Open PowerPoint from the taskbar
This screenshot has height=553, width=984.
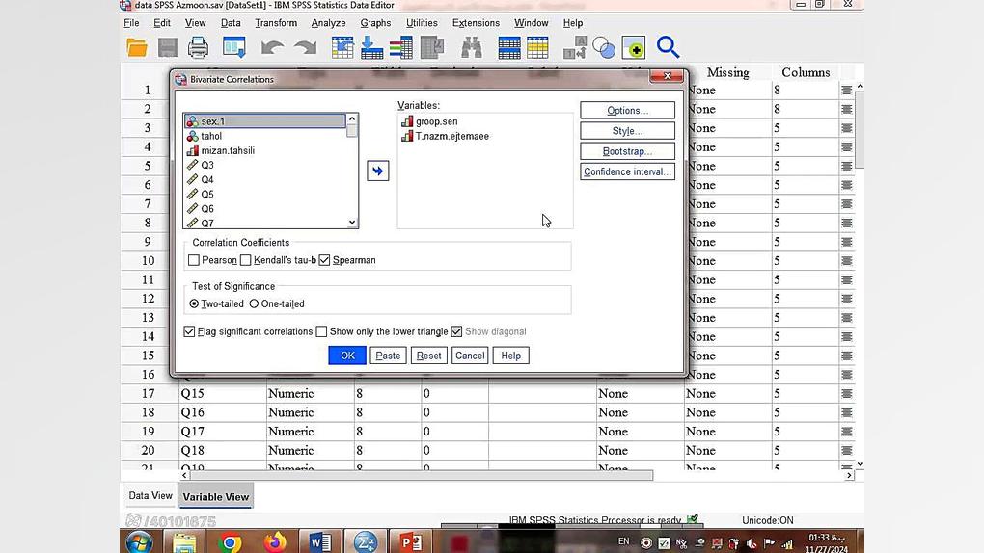click(411, 542)
